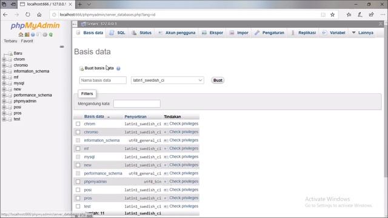The image size is (388, 218).
Task: Open the Status tab
Action: tap(142, 33)
